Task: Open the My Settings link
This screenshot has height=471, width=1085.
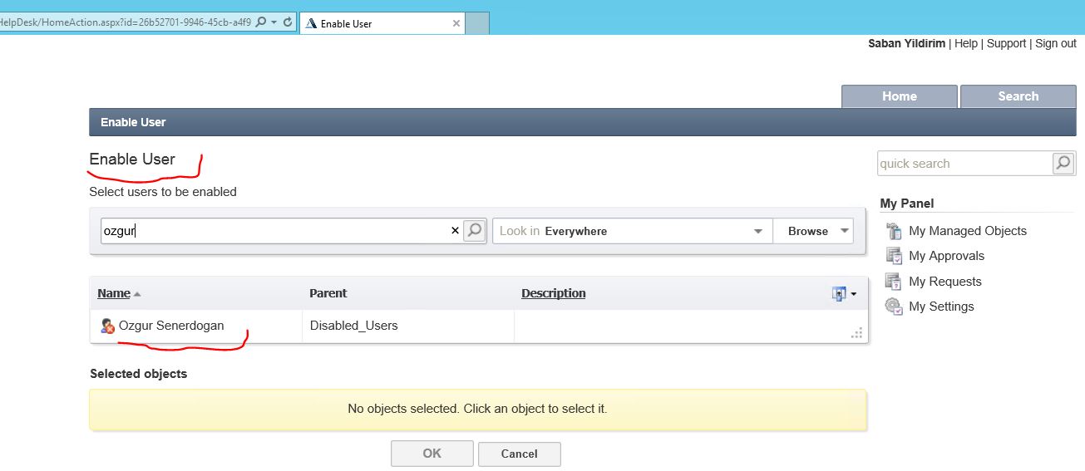Action: tap(941, 307)
